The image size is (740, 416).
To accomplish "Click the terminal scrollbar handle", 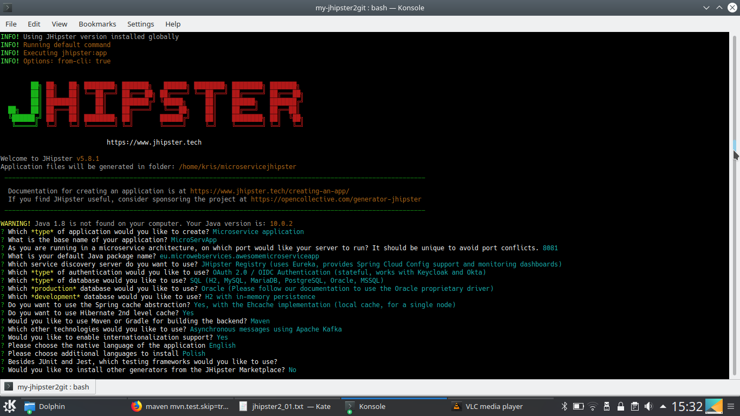I will coord(735,145).
